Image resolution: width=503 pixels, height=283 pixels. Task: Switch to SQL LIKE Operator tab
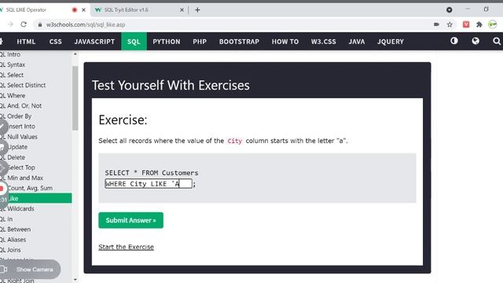(26, 10)
